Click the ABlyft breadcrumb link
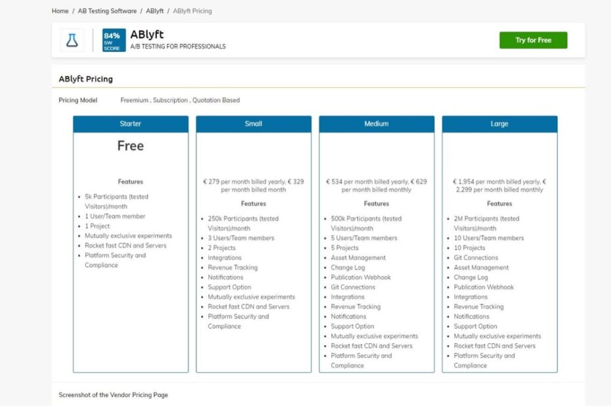The height and width of the screenshot is (406, 611). click(x=155, y=10)
